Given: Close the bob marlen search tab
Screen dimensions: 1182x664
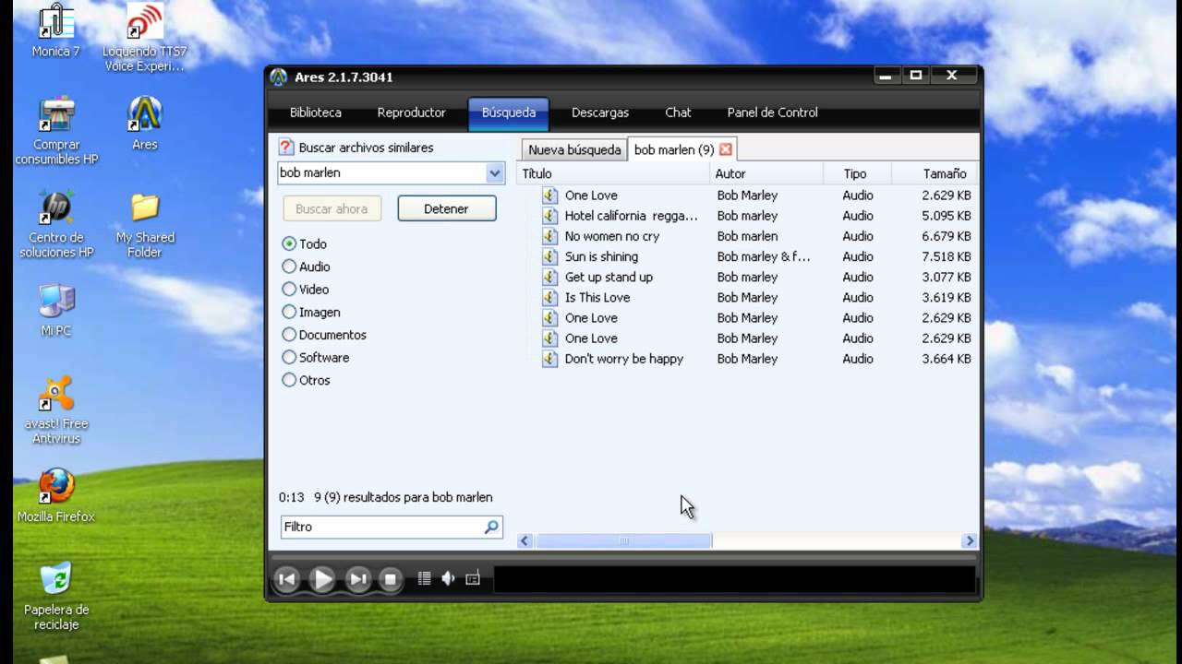Looking at the screenshot, I should pos(726,149).
